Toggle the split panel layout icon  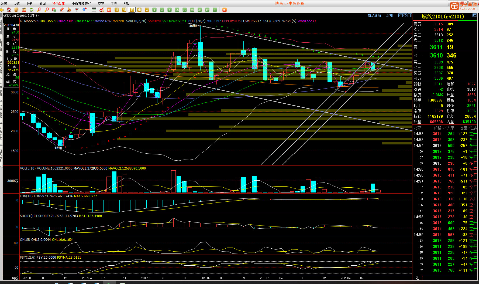coord(410,15)
